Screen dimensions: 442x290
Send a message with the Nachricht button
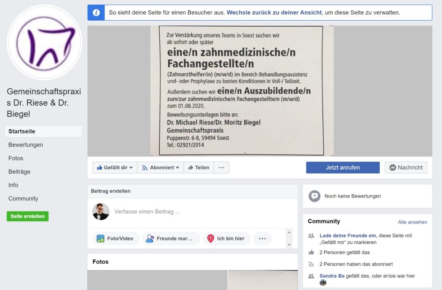point(406,168)
